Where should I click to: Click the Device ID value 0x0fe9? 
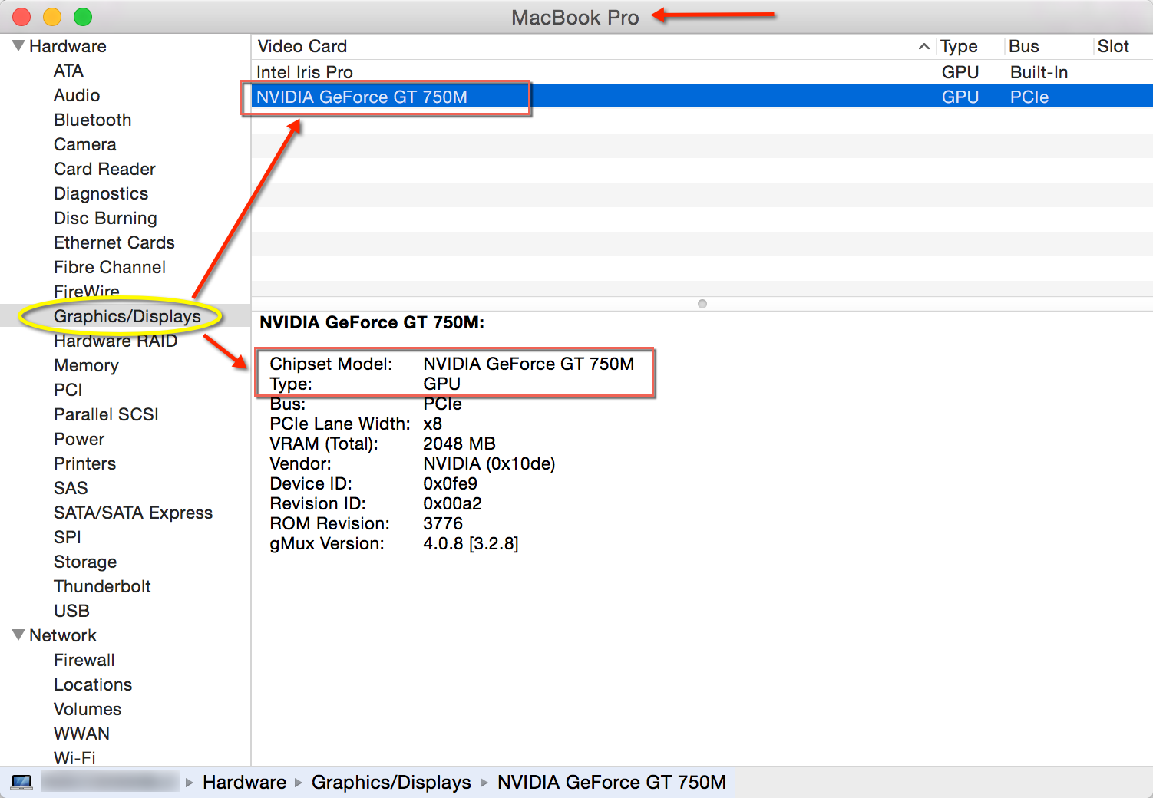point(450,483)
